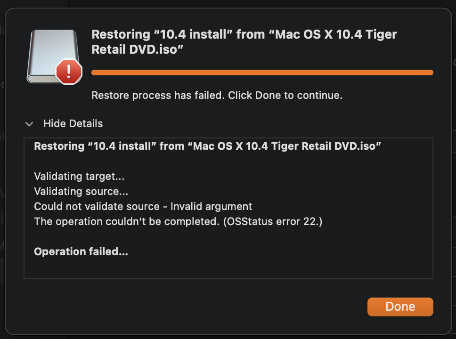This screenshot has height=339, width=456.
Task: Click the "Retail DVD.iso" title line
Action: tap(137, 49)
